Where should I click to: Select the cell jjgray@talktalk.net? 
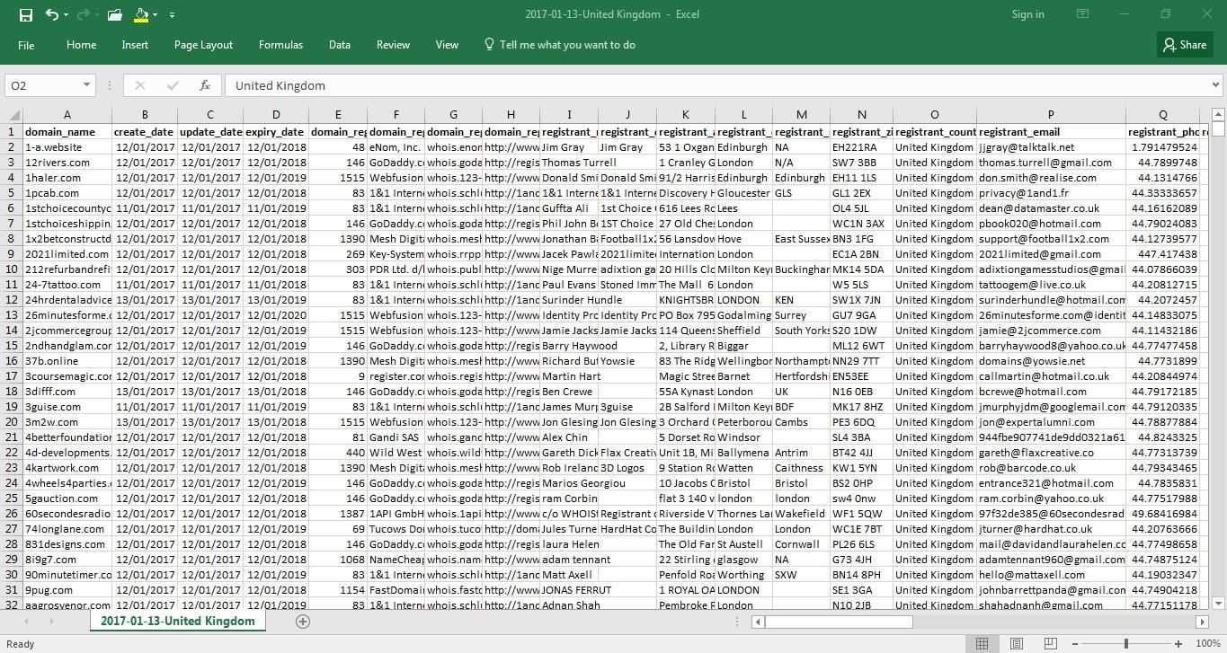(x=1051, y=147)
